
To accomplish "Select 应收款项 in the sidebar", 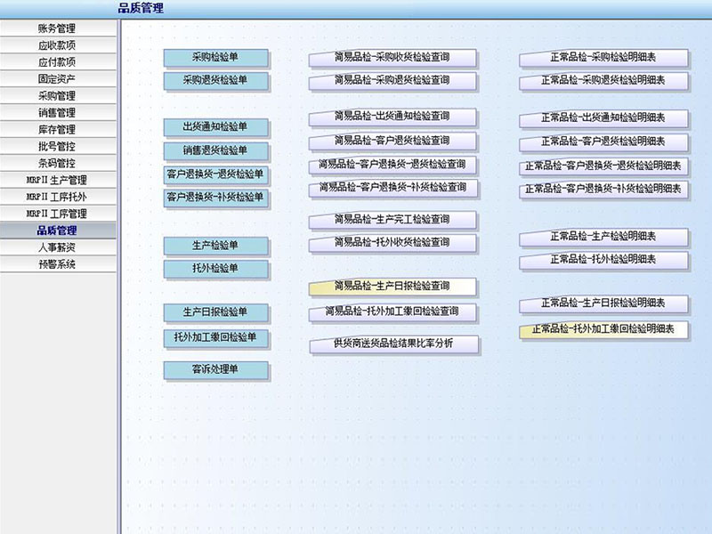I will click(58, 45).
